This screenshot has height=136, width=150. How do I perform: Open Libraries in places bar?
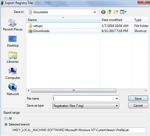(13, 57)
